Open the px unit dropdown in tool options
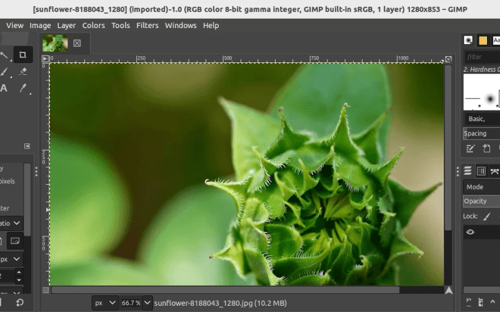The image size is (500, 312). point(11,259)
